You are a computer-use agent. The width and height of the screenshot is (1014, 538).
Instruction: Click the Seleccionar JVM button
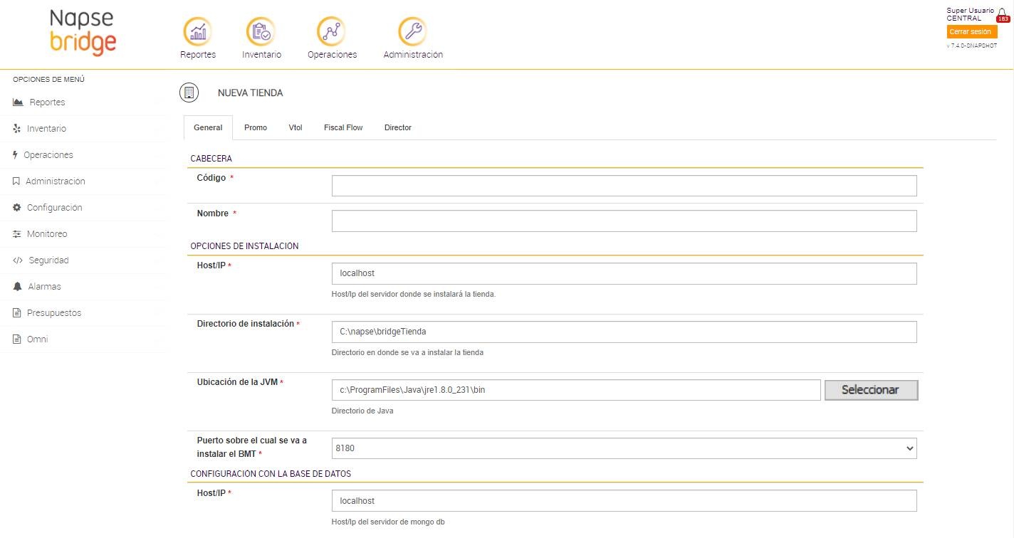tap(870, 390)
